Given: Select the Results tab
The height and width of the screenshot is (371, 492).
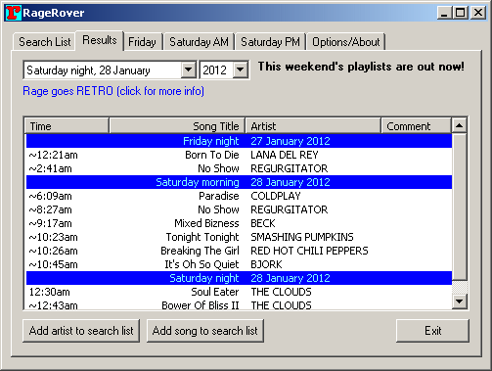Looking at the screenshot, I should point(100,40).
